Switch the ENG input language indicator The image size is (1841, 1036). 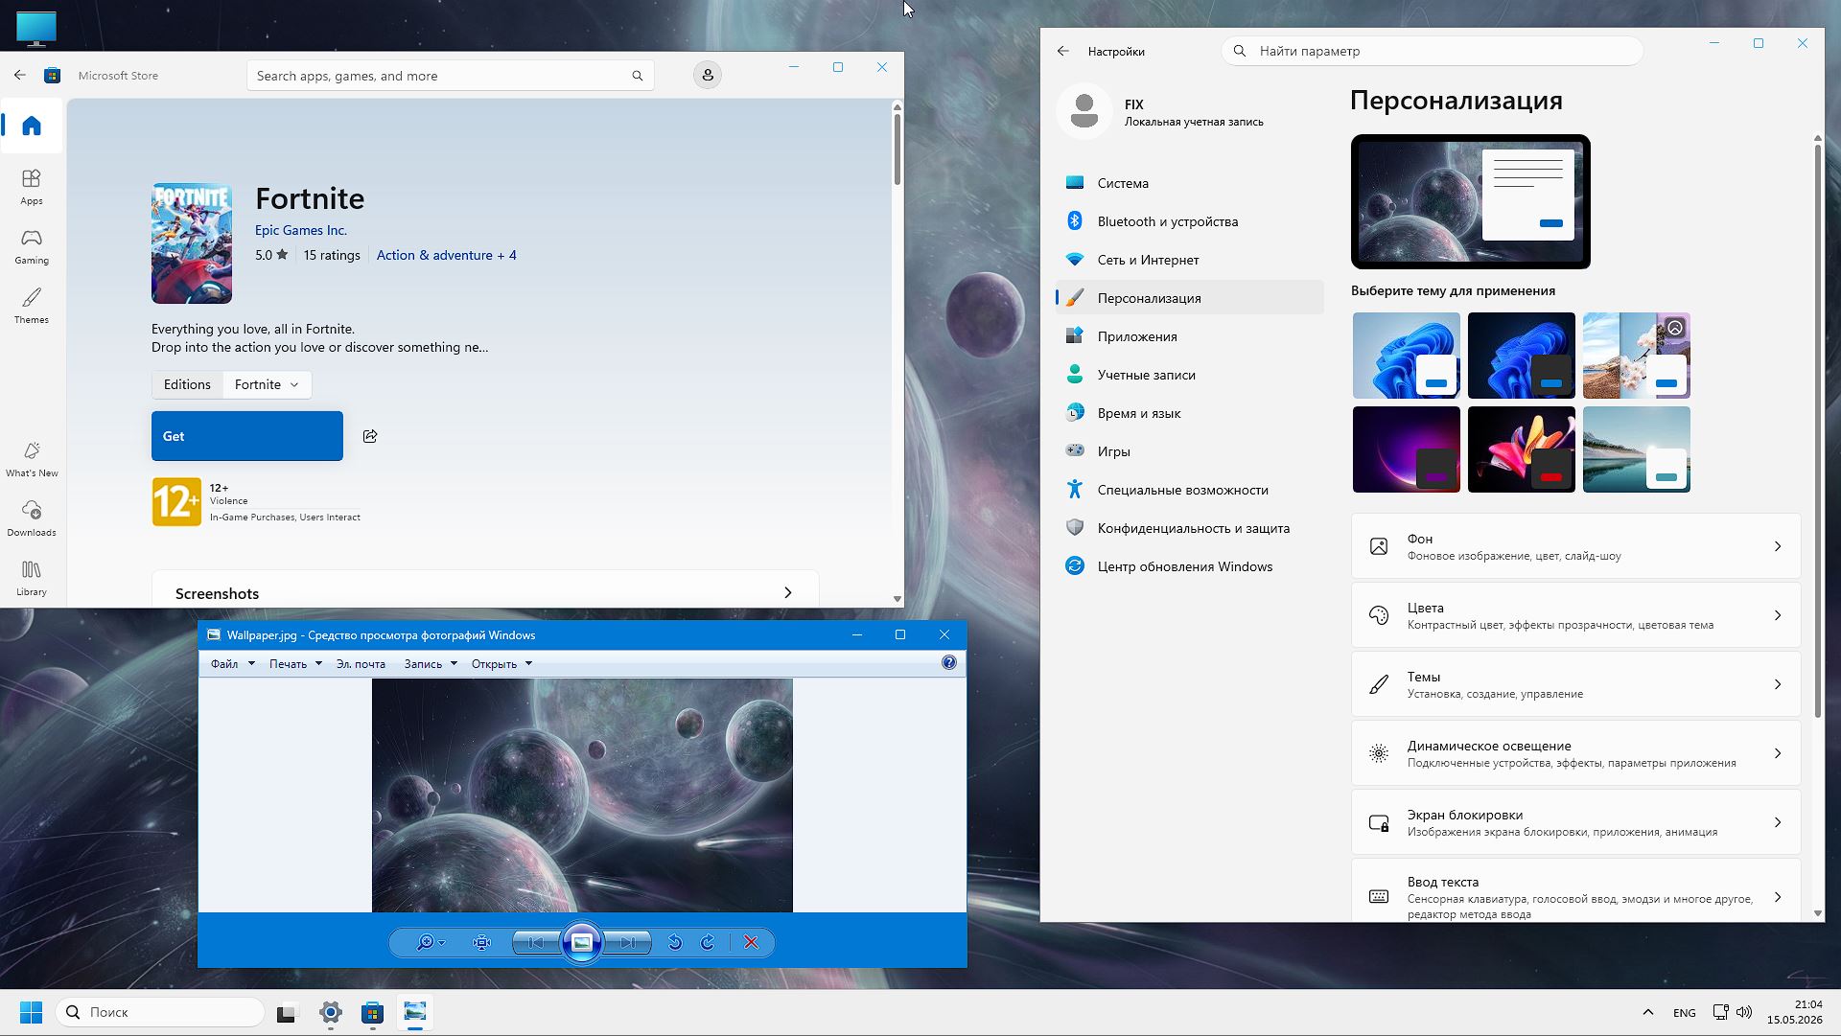pos(1685,1013)
